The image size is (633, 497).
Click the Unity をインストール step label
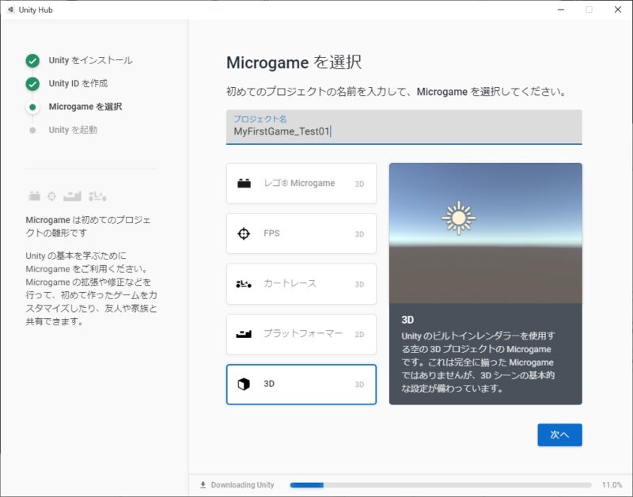pyautogui.click(x=90, y=61)
